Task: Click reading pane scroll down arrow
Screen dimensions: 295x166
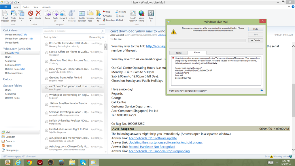Action: (293, 150)
